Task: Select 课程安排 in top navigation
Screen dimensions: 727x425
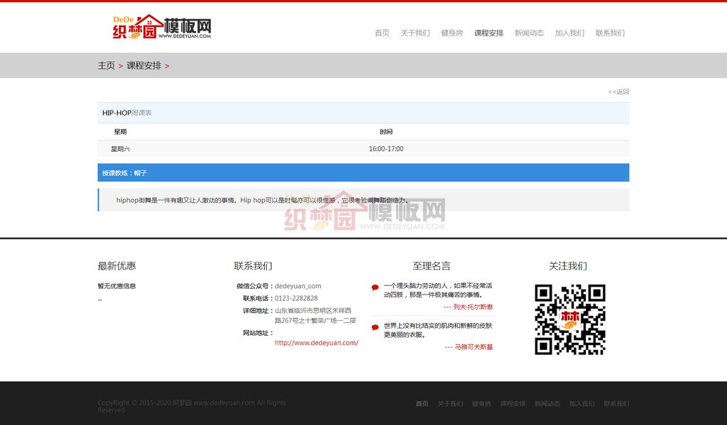Action: [488, 33]
